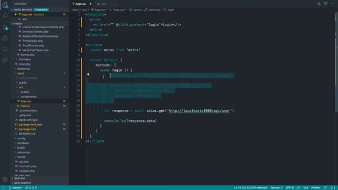Image resolution: width=338 pixels, height=190 pixels.
Task: Open the editor More Actions menu
Action: point(333,4)
